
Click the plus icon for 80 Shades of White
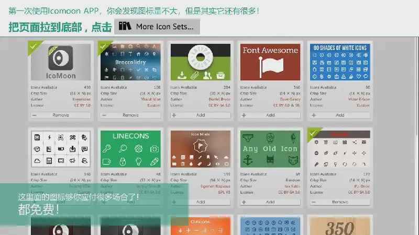tap(314, 115)
